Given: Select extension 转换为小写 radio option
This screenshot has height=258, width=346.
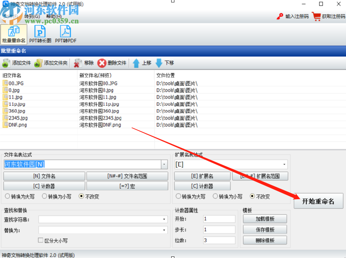Looking at the screenshot, I should point(215,196).
